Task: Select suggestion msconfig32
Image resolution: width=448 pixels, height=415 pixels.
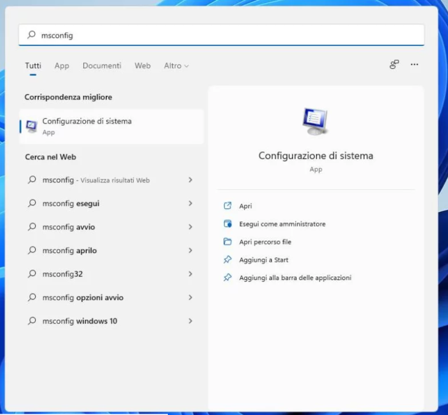Action: pos(112,274)
